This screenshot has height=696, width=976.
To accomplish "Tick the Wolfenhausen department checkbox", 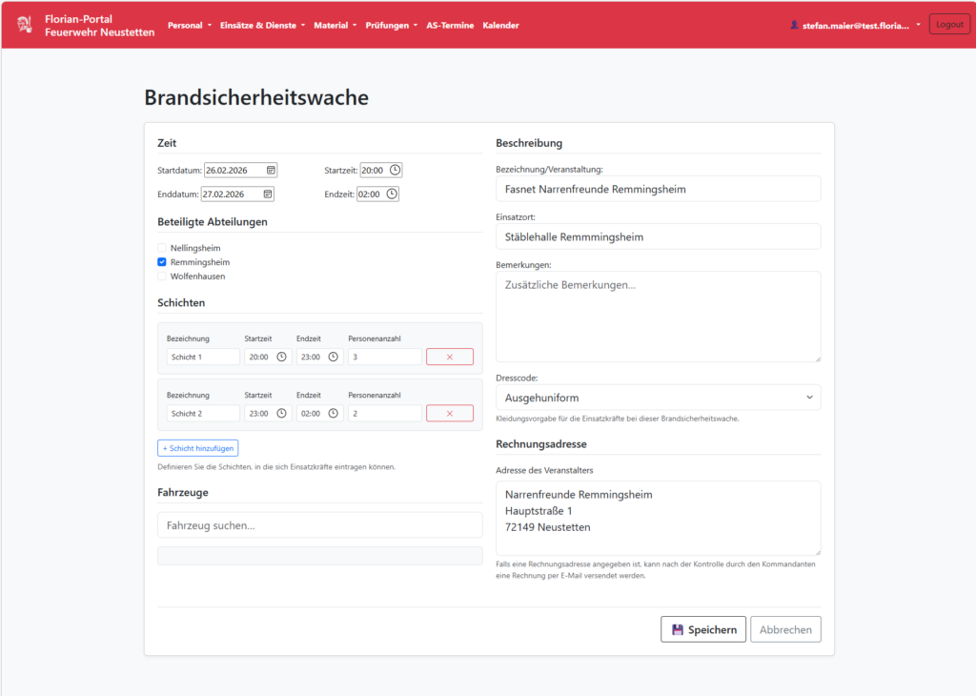I will tap(162, 276).
